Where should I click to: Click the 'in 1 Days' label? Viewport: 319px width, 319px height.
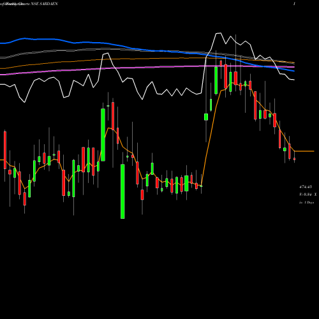coord(307,202)
